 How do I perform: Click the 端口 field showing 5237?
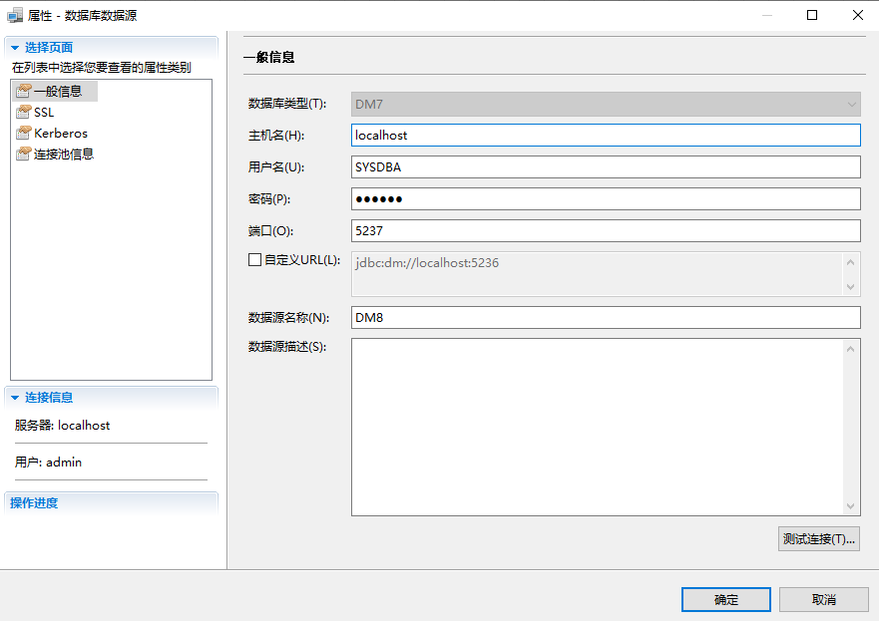(x=606, y=230)
